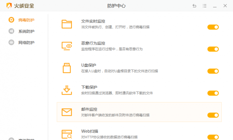The image size is (233, 140).
Task: Close the 防护中心 window
Action: (x=225, y=6)
